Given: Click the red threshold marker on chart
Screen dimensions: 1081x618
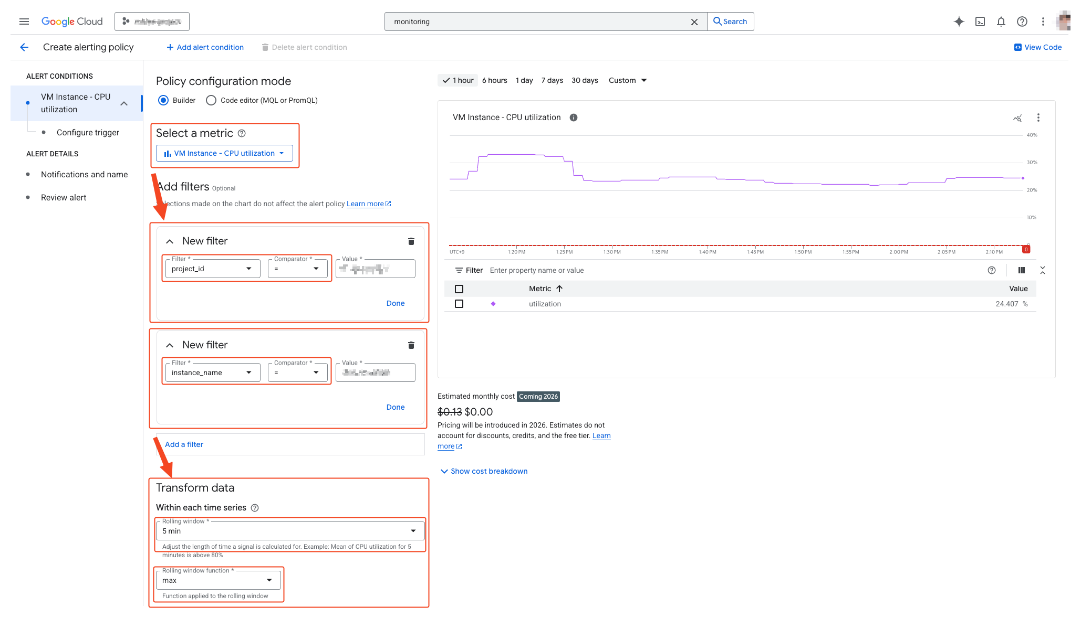Looking at the screenshot, I should coord(1026,249).
